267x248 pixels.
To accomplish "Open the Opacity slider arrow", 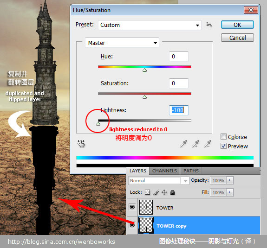I will (230, 180).
